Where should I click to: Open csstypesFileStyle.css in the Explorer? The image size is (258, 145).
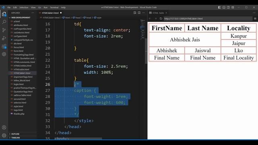(x=23, y=40)
